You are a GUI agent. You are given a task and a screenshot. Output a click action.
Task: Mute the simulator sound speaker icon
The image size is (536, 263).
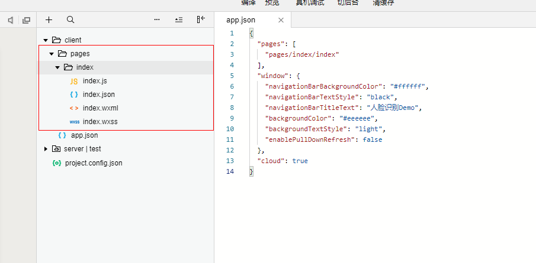(x=10, y=20)
